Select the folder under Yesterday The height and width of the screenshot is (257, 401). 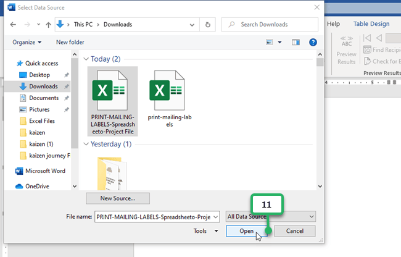coord(112,174)
